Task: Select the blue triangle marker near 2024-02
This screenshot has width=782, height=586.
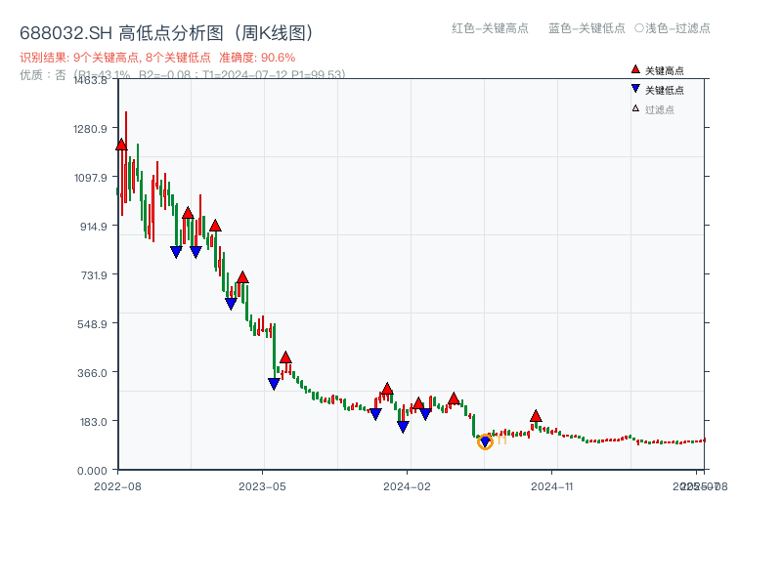Action: point(402,426)
